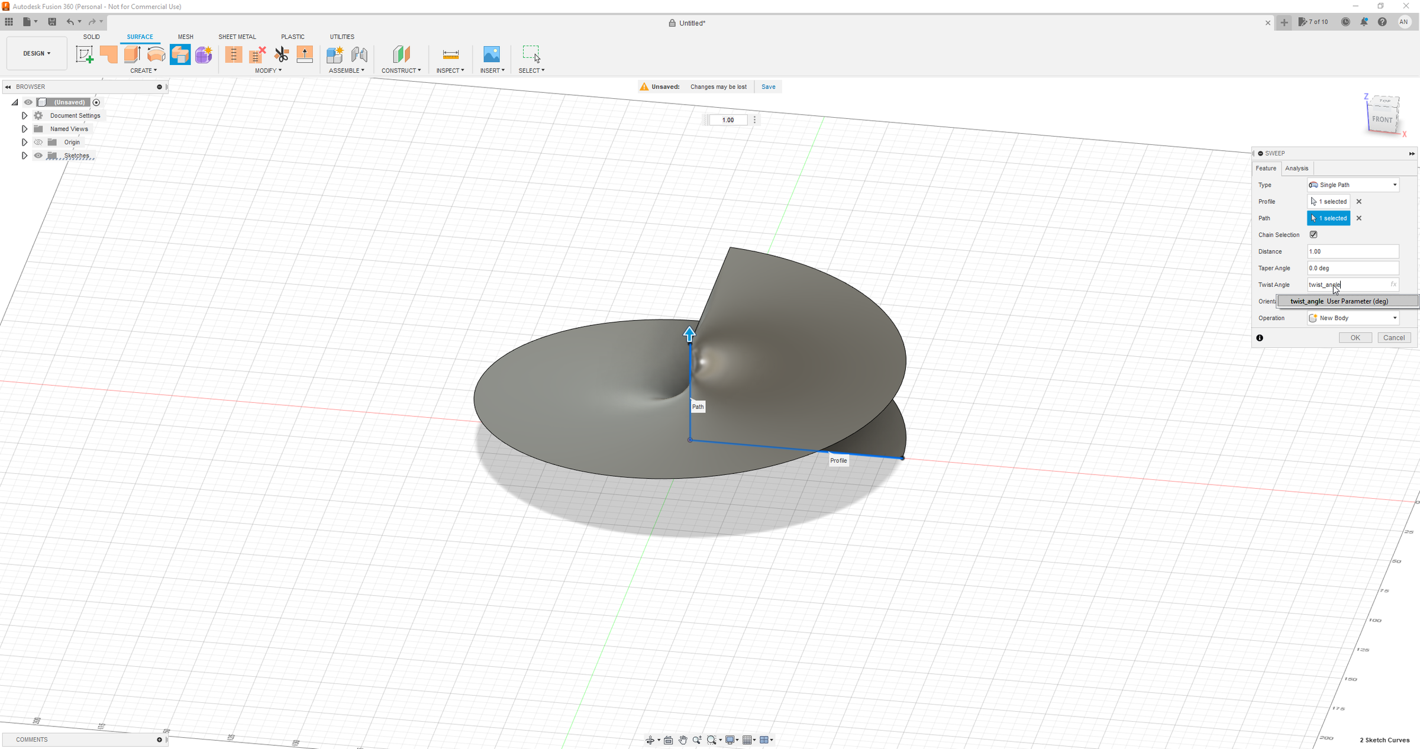Click the Unstitch tool with red X
1420x749 pixels.
257,54
